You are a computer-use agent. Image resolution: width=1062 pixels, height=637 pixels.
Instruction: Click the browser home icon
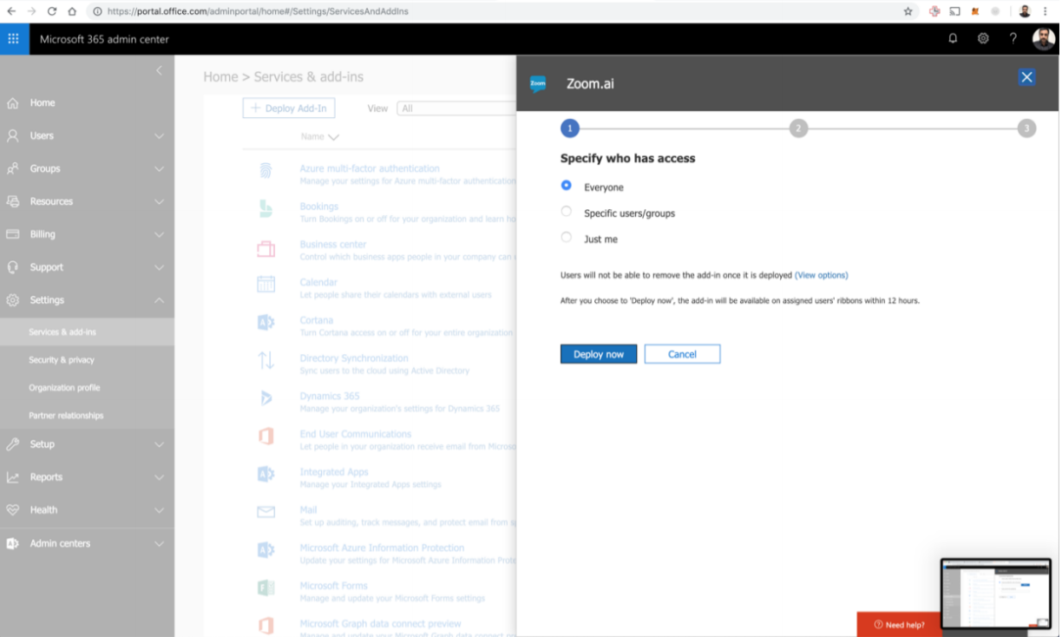pyautogui.click(x=72, y=11)
